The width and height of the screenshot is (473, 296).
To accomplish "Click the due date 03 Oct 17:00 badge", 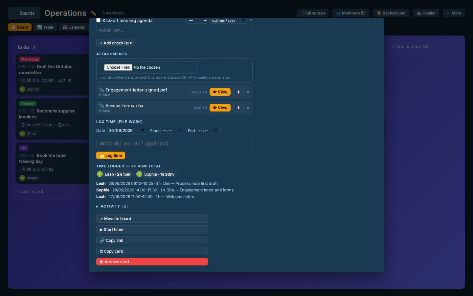I will pos(37,81).
